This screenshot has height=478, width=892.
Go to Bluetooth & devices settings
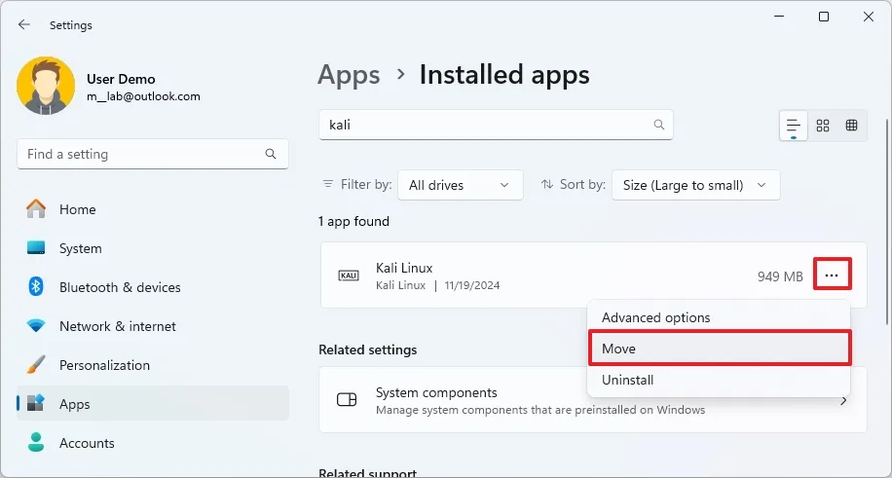click(x=120, y=287)
